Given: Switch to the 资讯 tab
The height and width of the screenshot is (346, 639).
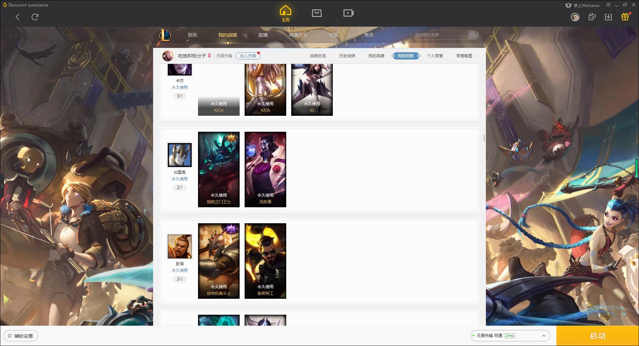Looking at the screenshot, I should (192, 35).
